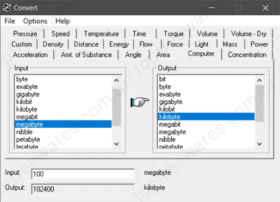Open the Amt. of Substance tab

tap(86, 55)
